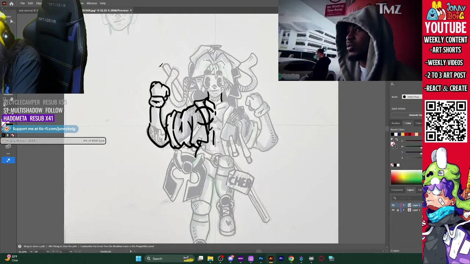
Task: Close the jpg document tab
Action: 131,10
